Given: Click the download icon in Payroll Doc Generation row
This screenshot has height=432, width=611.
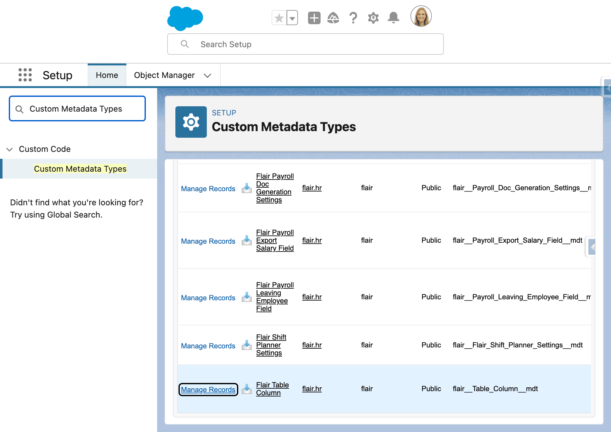Looking at the screenshot, I should tap(247, 188).
